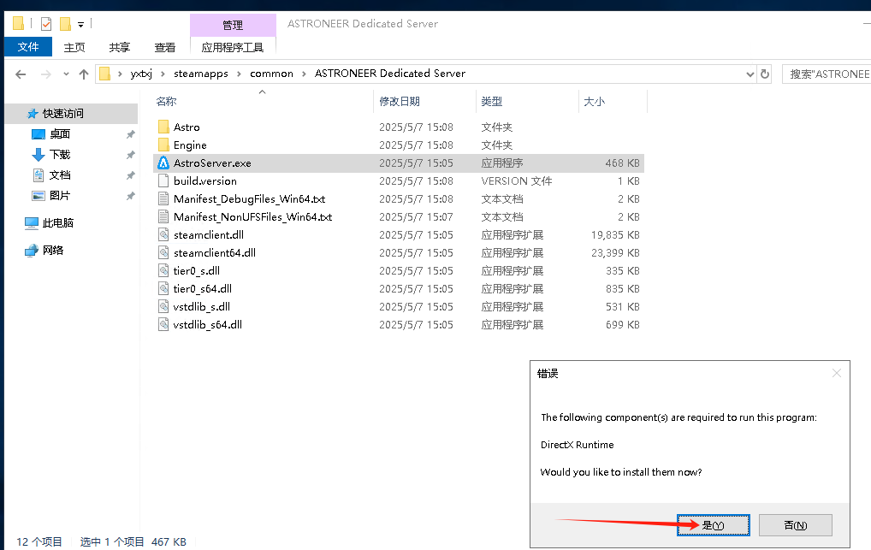Click the steamclient.dll file icon
The height and width of the screenshot is (550, 871).
click(x=163, y=234)
